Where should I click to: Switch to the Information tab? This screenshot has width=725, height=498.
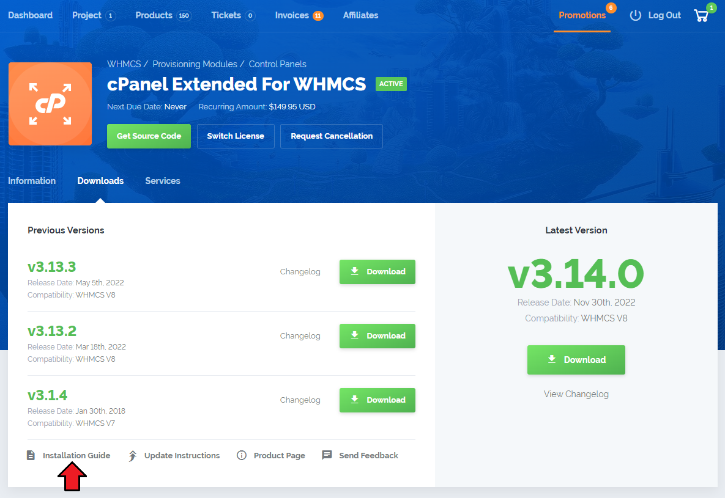coord(32,181)
